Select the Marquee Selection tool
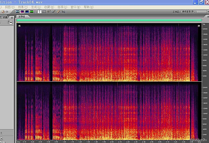209x143 pixels. tap(44, 12)
